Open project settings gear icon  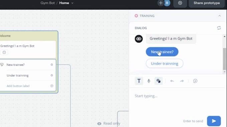180,3
